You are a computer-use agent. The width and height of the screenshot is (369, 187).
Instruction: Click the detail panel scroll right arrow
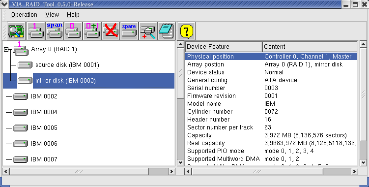click(x=354, y=171)
